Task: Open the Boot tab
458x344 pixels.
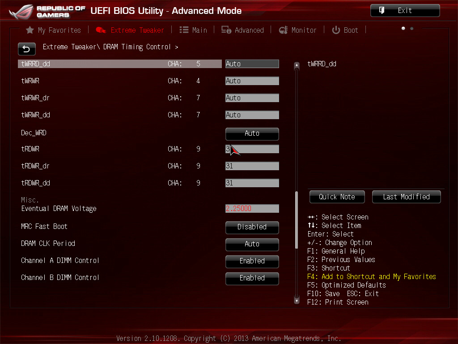Action: tap(345, 30)
